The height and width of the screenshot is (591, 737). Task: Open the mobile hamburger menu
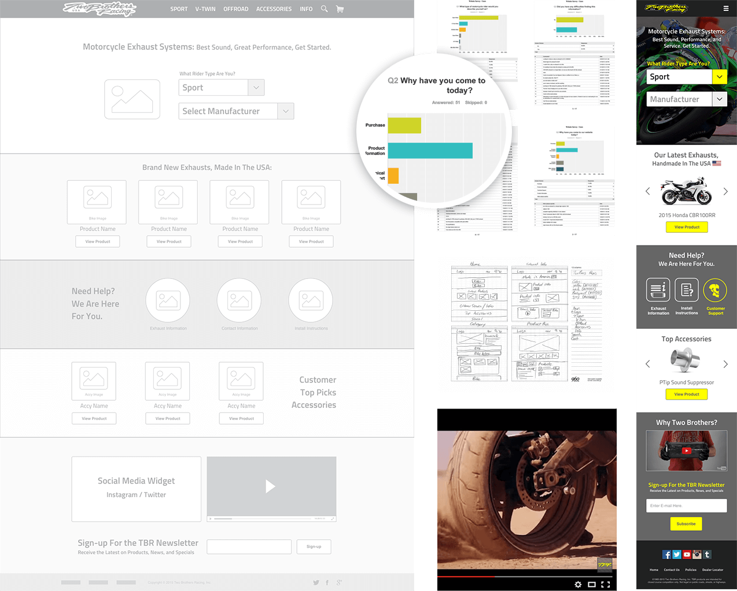click(x=725, y=9)
